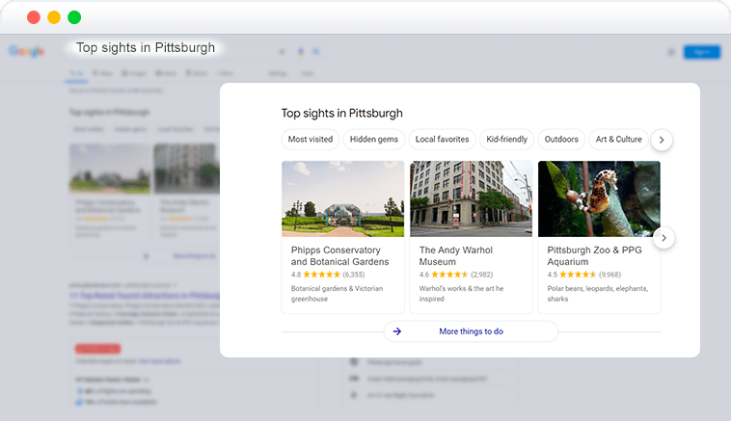Image resolution: width=731 pixels, height=421 pixels.
Task: Open Pittsburgh Zoo & PPG Aquarium seahorse photo
Action: 599,198
